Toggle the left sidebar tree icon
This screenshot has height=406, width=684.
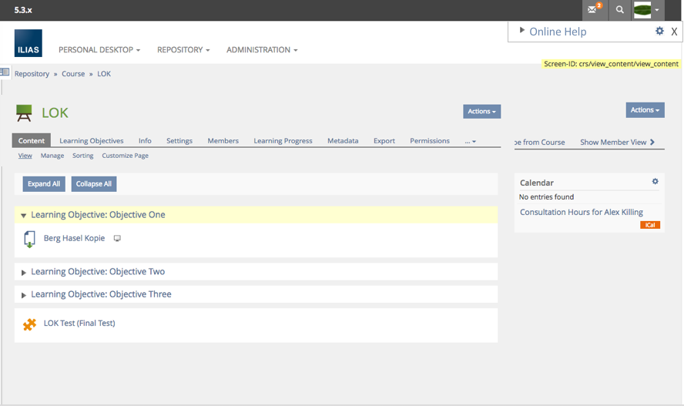pyautogui.click(x=5, y=72)
